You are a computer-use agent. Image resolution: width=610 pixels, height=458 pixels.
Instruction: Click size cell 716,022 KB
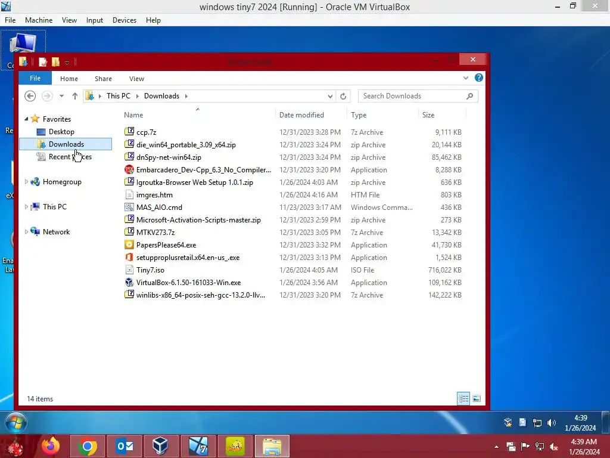pyautogui.click(x=444, y=270)
